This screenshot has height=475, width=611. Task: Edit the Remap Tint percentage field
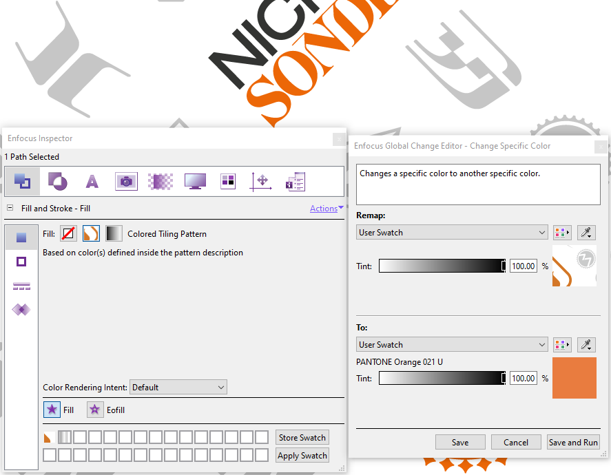[524, 266]
